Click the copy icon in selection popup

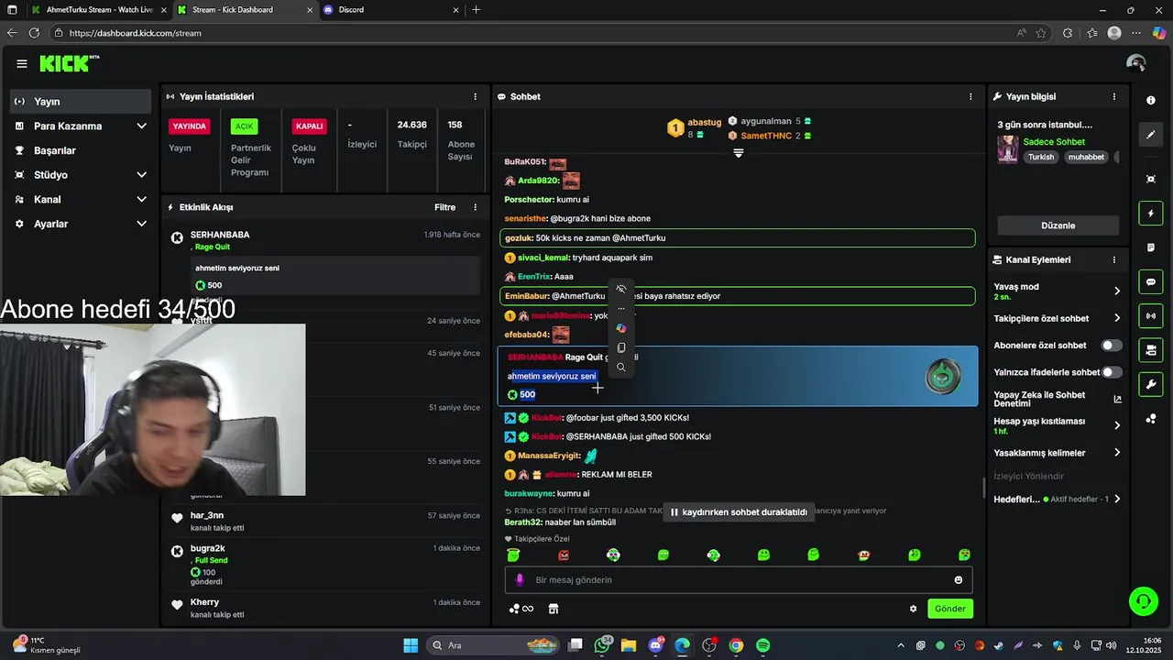coord(621,347)
